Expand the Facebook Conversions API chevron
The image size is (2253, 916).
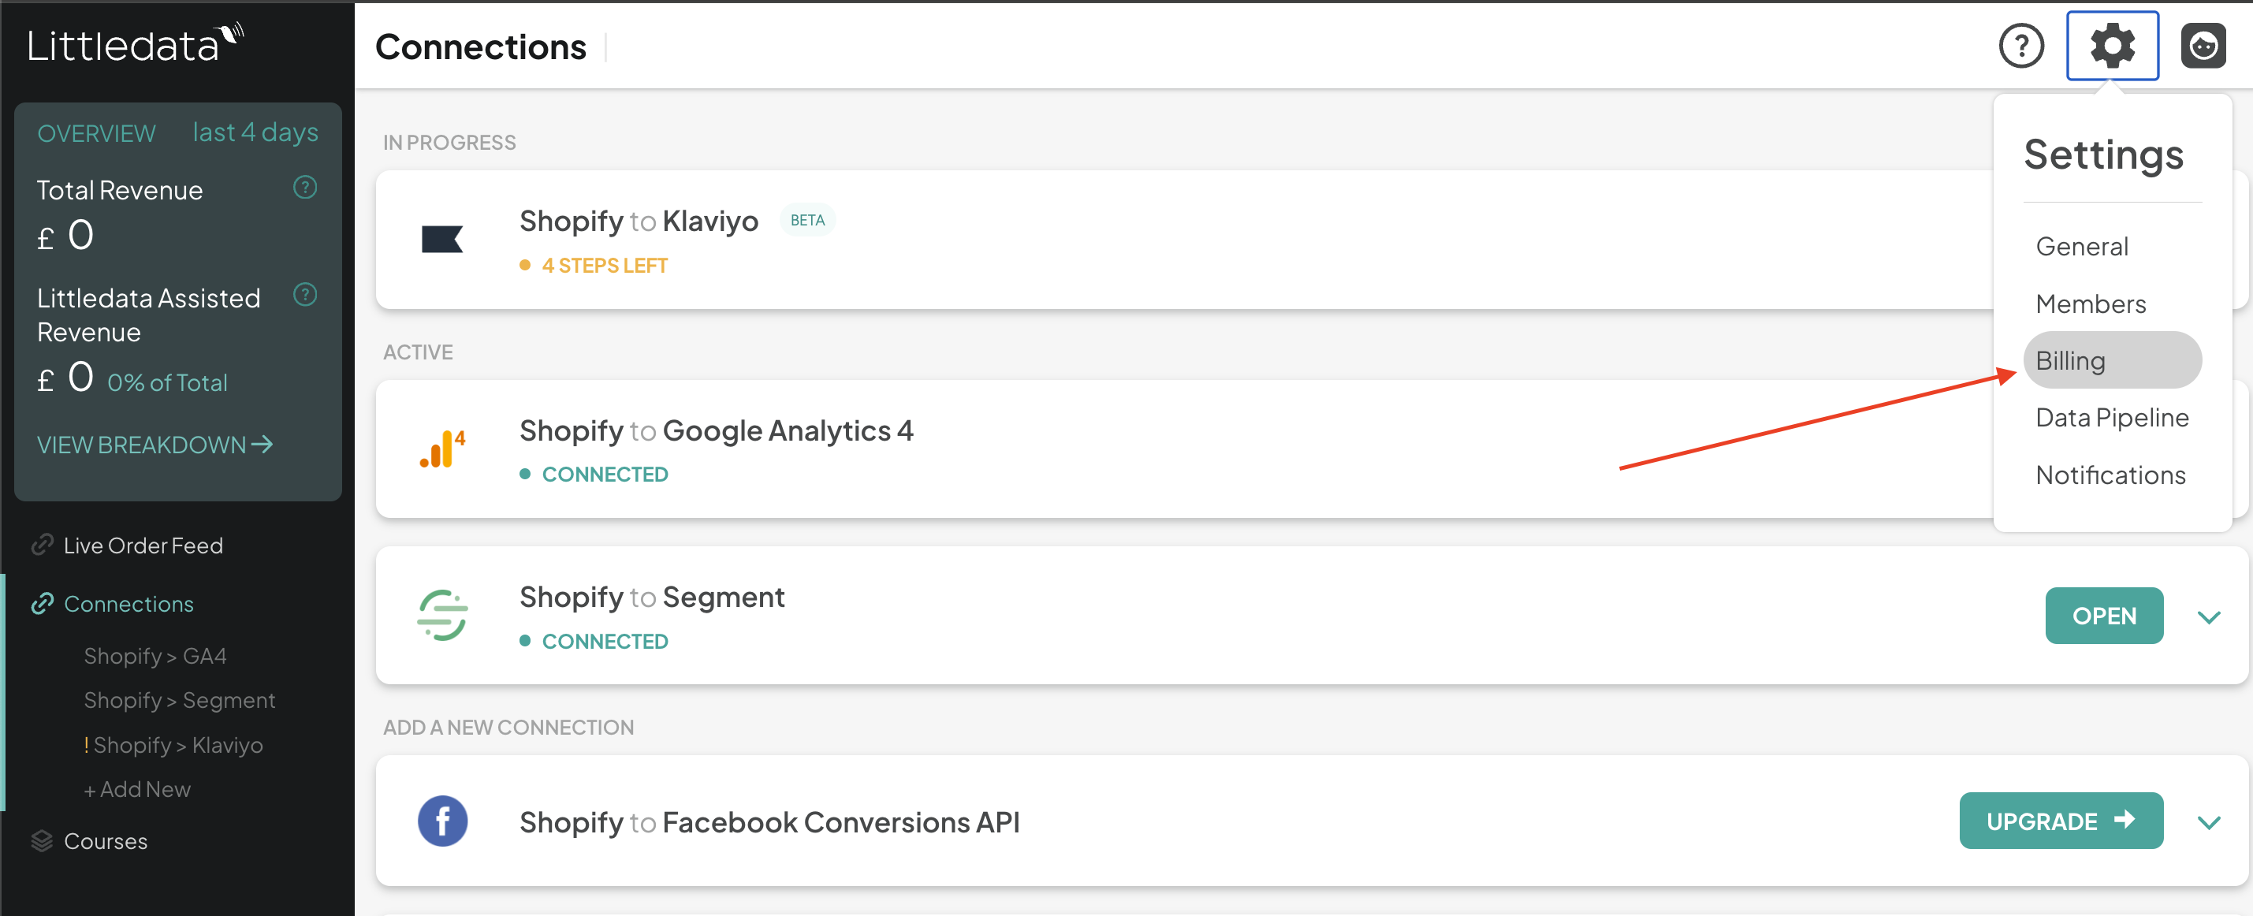(x=2208, y=822)
